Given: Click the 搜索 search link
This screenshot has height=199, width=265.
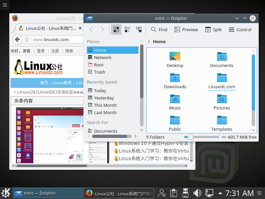Looking at the screenshot, I should (x=69, y=51).
